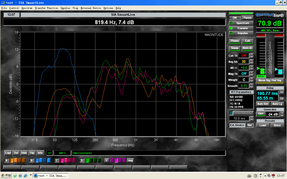Enable the Spectrum mode button in the right panel
This screenshot has height=179, width=287.
[241, 23]
